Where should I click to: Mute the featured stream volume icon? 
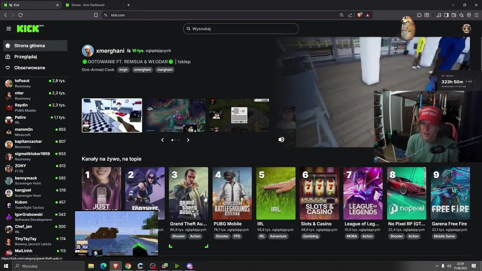(281, 140)
